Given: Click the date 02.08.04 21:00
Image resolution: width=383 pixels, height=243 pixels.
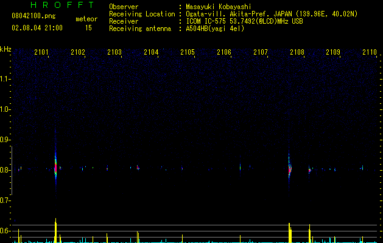Looking at the screenshot, I should 37,28.
